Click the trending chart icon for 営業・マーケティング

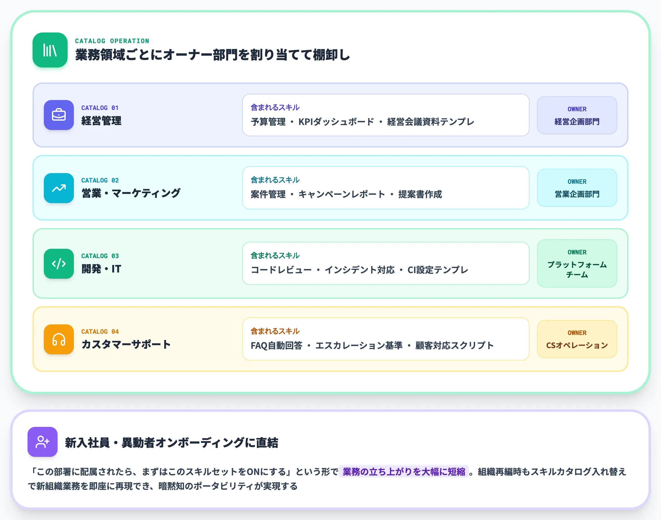pyautogui.click(x=59, y=188)
